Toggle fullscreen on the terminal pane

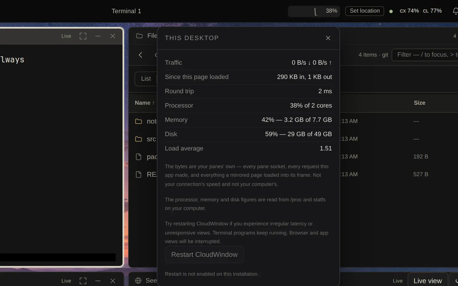83,36
